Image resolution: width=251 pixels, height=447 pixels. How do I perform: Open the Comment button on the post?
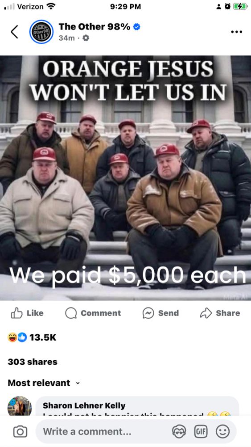pyautogui.click(x=93, y=313)
